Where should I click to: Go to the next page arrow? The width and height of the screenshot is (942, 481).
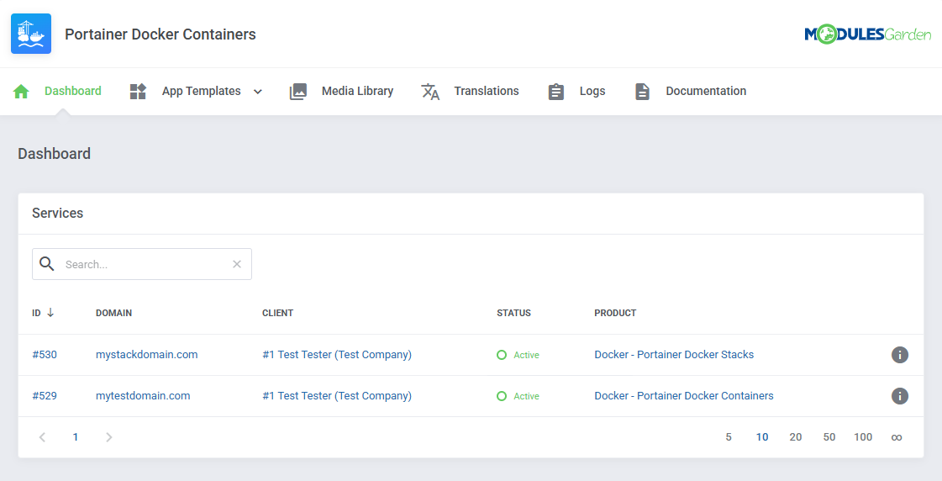coord(108,437)
